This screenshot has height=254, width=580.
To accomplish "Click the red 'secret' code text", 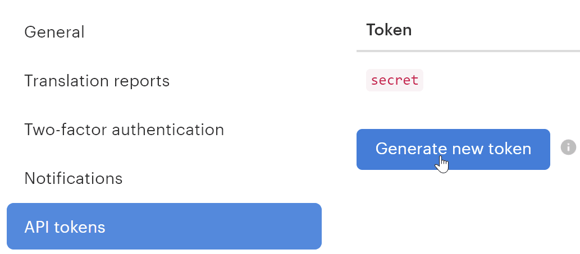I will [x=395, y=80].
